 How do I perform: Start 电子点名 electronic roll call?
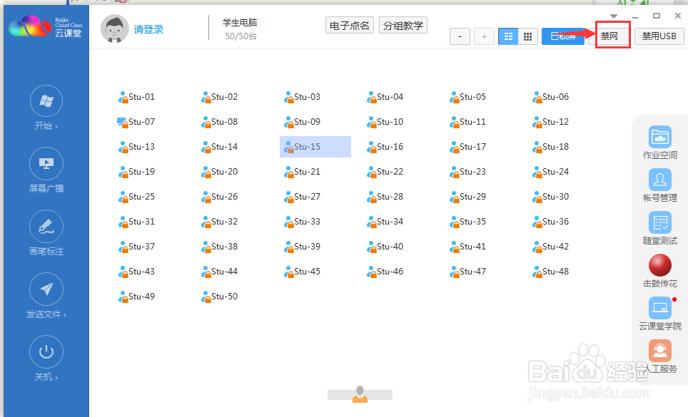click(350, 26)
